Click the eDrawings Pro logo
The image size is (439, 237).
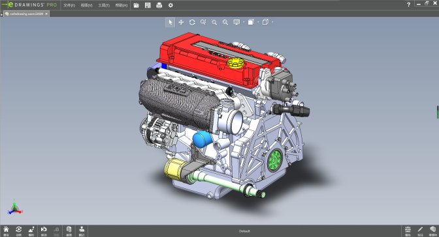29,5
